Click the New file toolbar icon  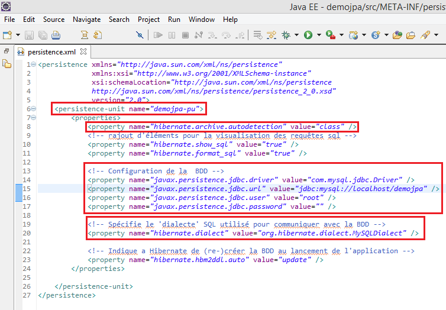pyautogui.click(x=7, y=35)
